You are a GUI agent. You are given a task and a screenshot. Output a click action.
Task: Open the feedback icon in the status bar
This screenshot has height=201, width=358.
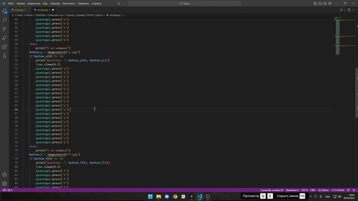348,190
